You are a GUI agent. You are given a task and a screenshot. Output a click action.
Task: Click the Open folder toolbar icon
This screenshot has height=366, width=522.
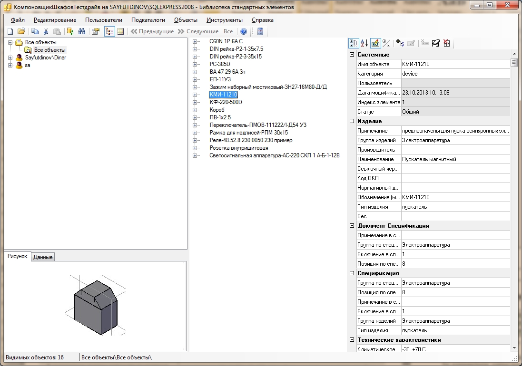[x=21, y=31]
